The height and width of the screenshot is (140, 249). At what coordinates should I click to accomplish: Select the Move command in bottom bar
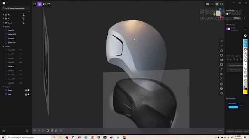click(35, 131)
